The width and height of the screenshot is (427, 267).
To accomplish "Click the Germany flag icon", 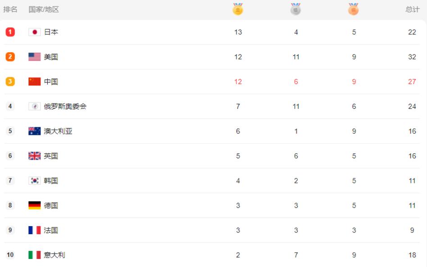I will [35, 205].
